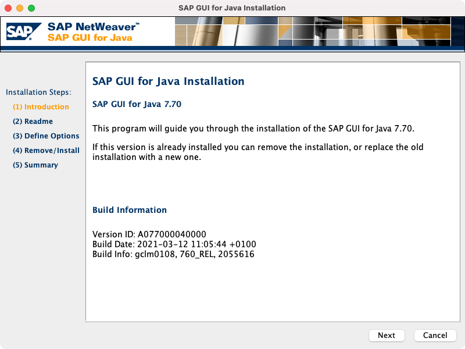The width and height of the screenshot is (465, 349).
Task: Click the Build Information heading
Action: tap(130, 210)
